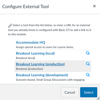
Task: Click the 'Breakout (local)' description line
Action: [26, 58]
